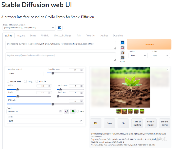Refresh the checkpoint list icon

(60, 28)
